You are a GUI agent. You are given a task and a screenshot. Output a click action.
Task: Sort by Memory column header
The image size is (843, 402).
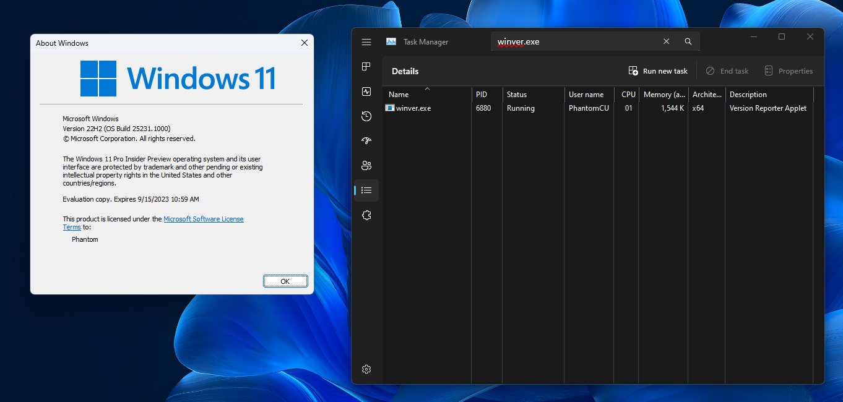[664, 95]
